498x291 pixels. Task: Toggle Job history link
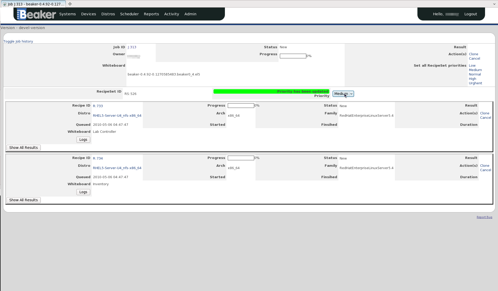coord(18,41)
